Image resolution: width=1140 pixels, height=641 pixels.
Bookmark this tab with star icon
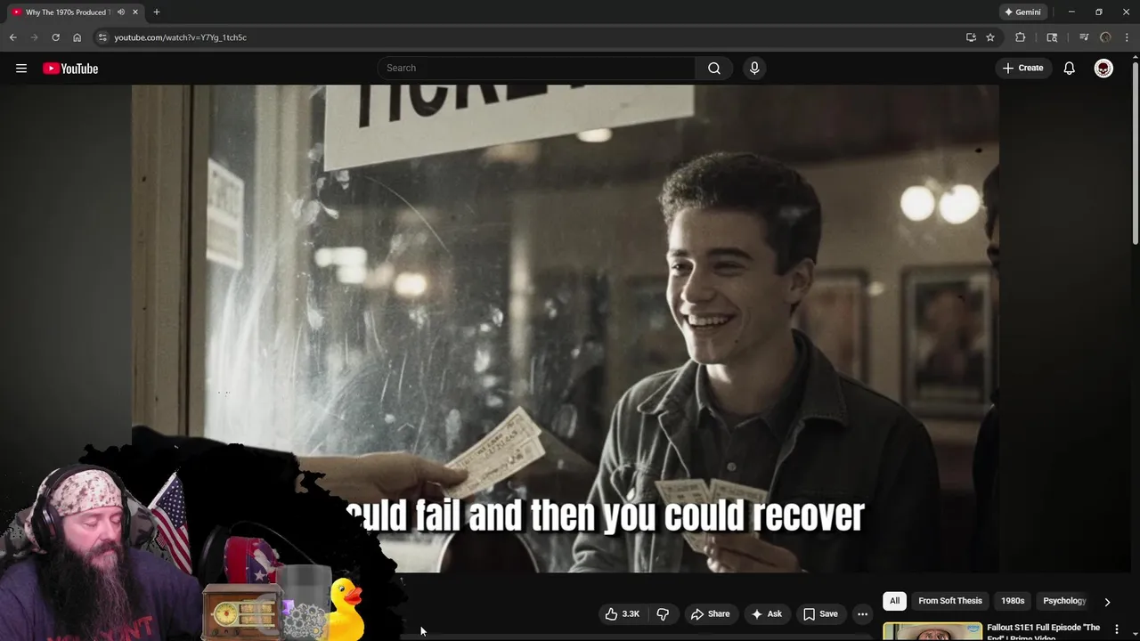click(x=990, y=37)
